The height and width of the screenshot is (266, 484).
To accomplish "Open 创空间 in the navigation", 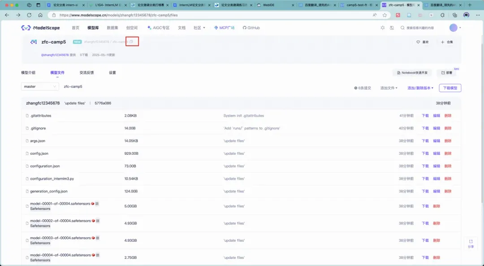I will coord(132,28).
